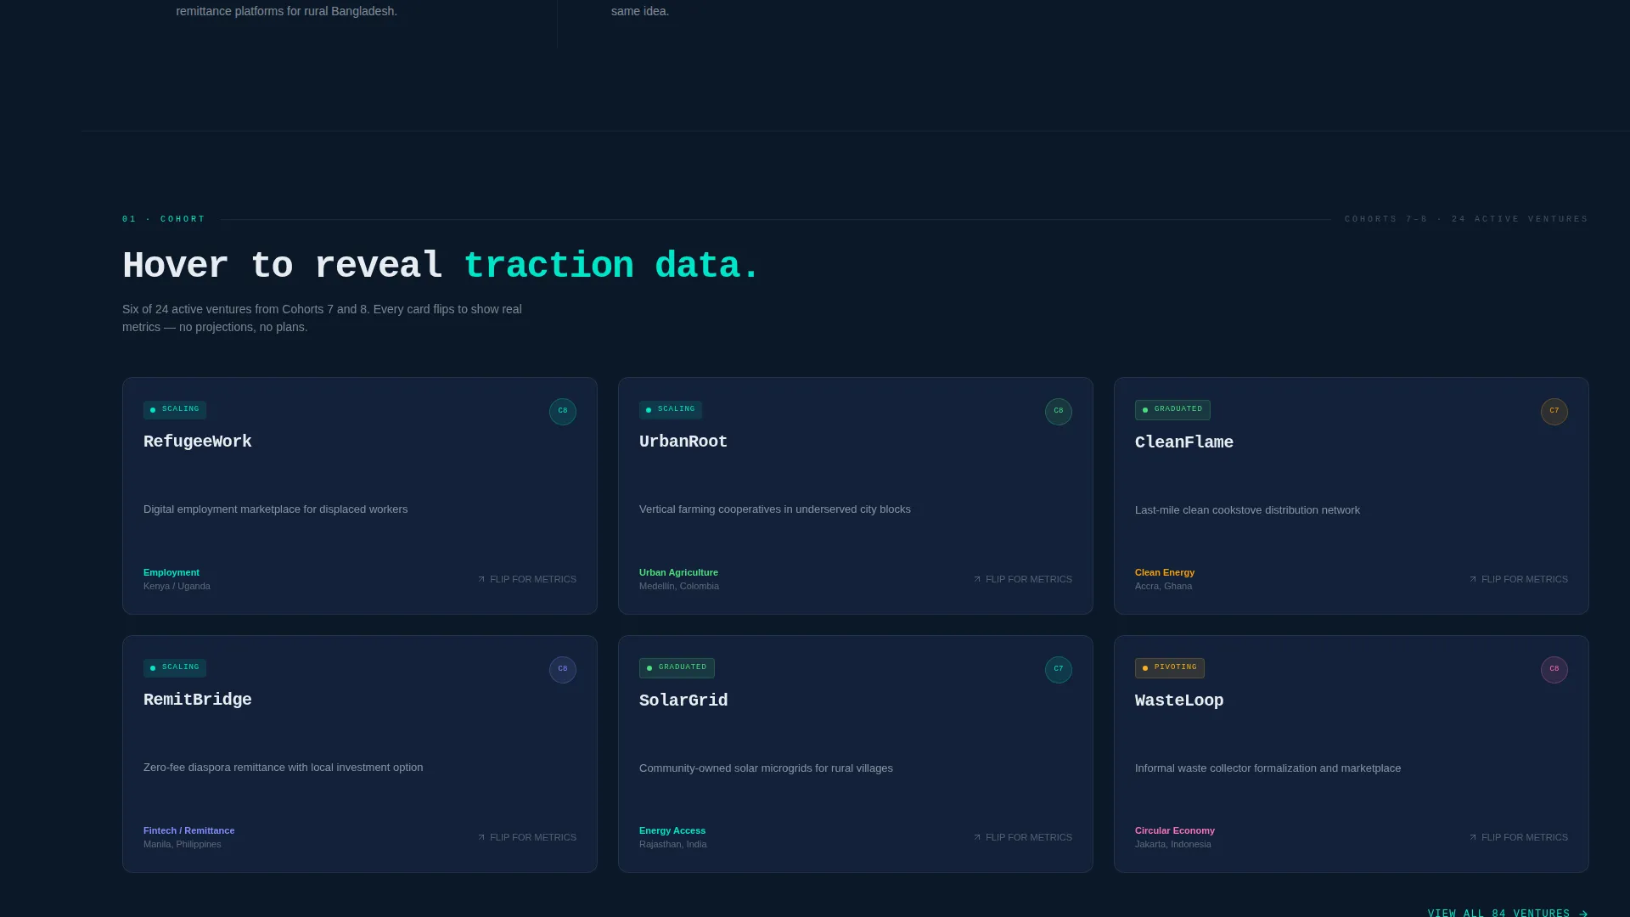This screenshot has width=1630, height=917.
Task: Click the Fintech / Remittance sector label
Action: point(189,830)
